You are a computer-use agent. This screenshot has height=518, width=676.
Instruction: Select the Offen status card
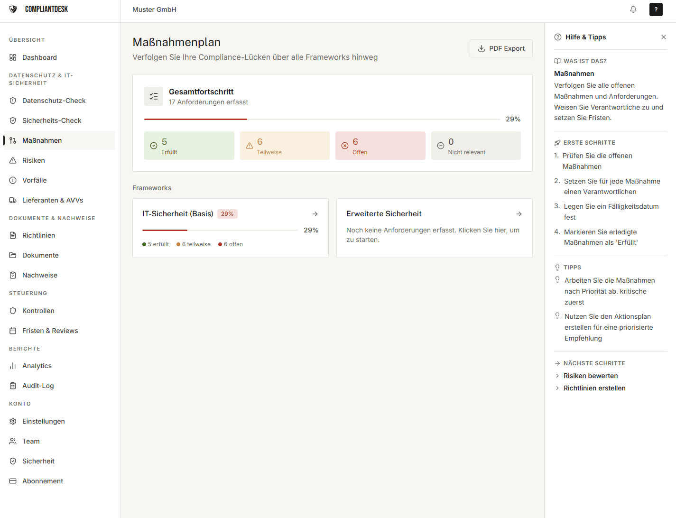[380, 146]
